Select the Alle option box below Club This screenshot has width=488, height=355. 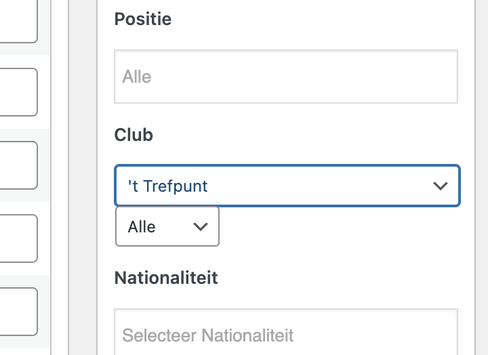pyautogui.click(x=167, y=227)
